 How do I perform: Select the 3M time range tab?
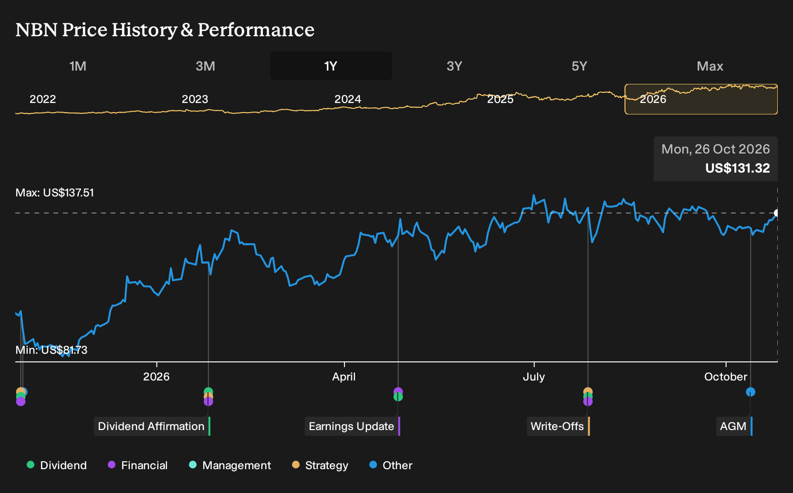205,66
